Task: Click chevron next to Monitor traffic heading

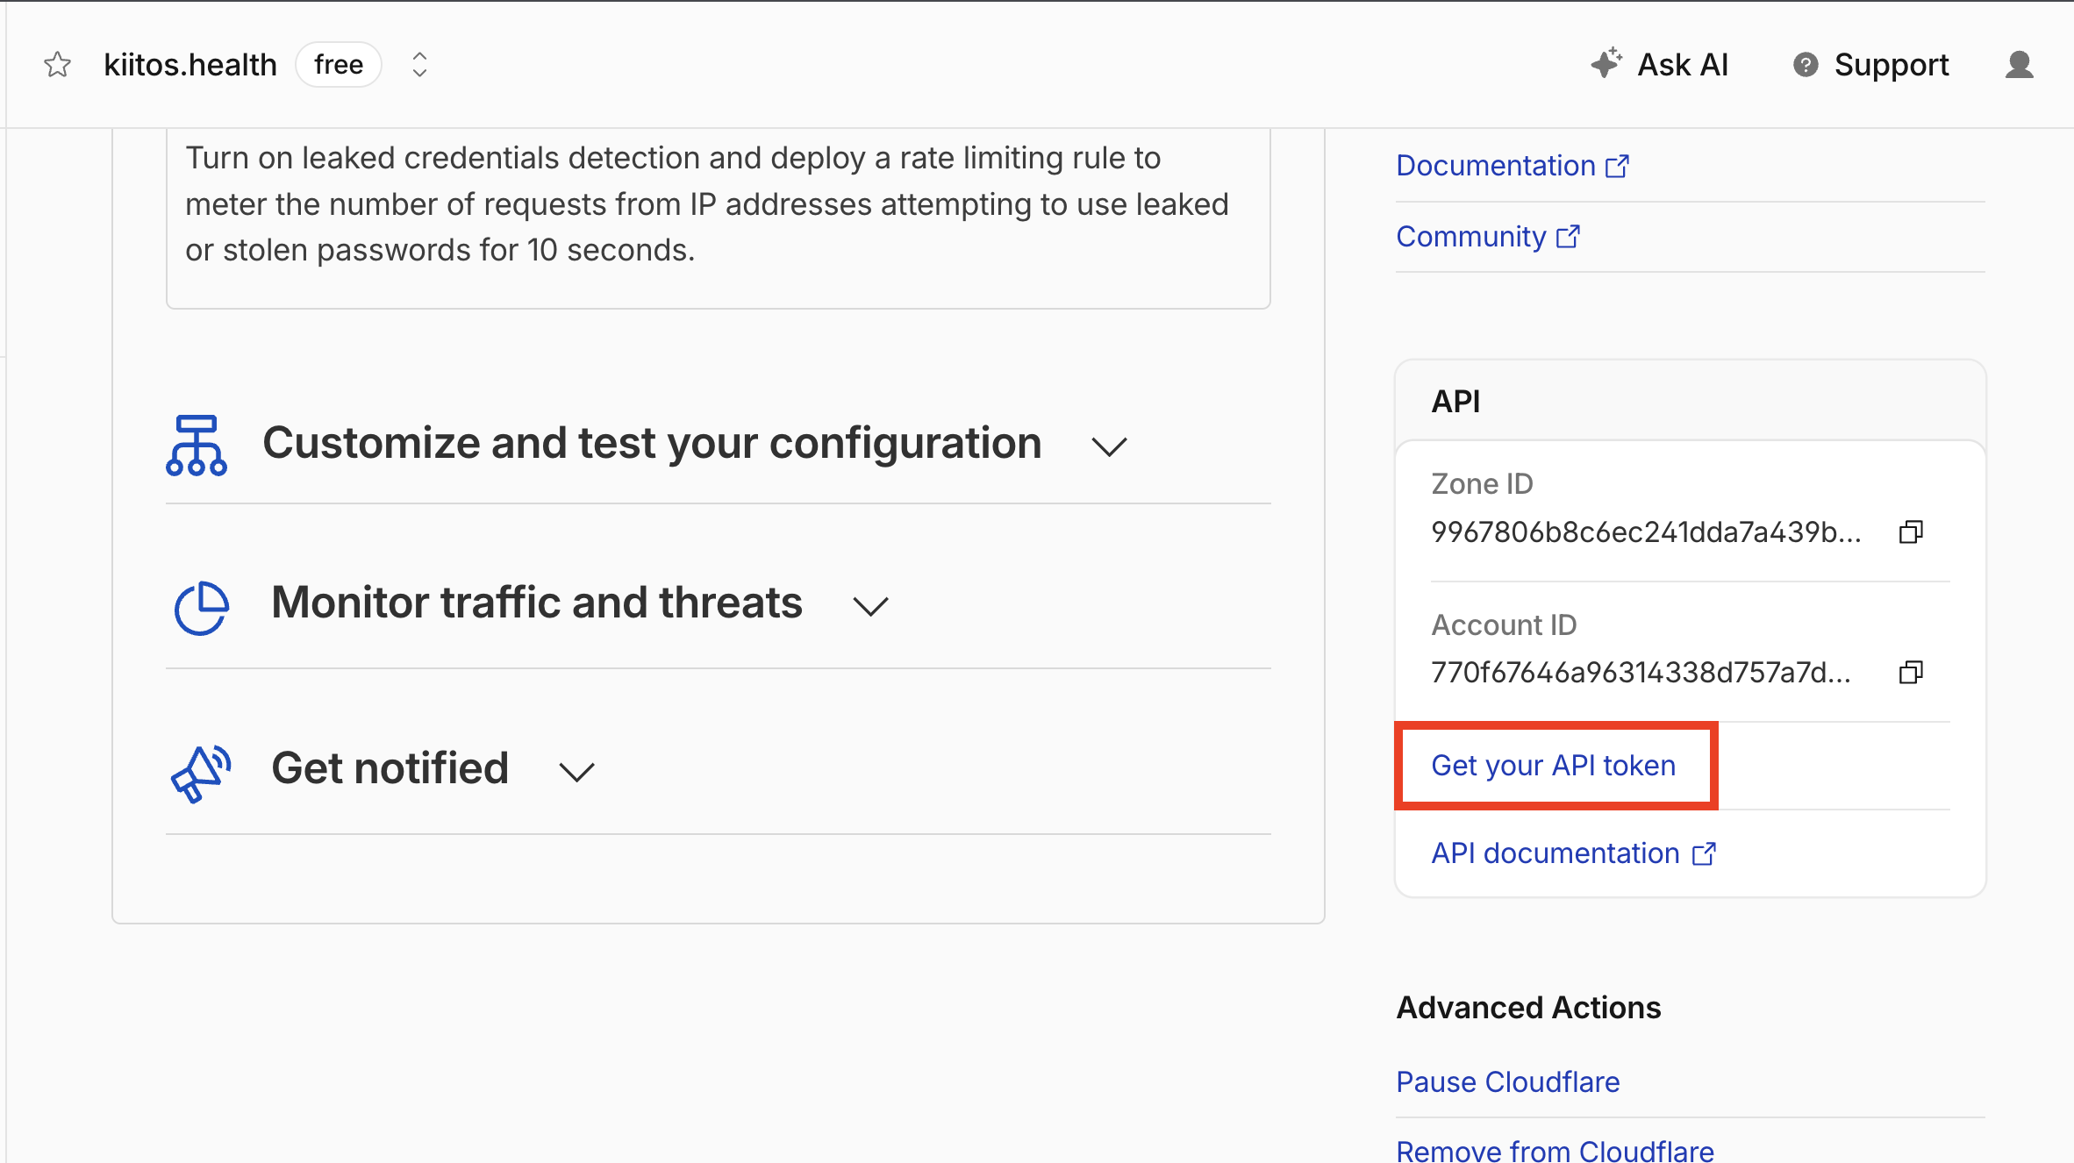Action: point(870,607)
